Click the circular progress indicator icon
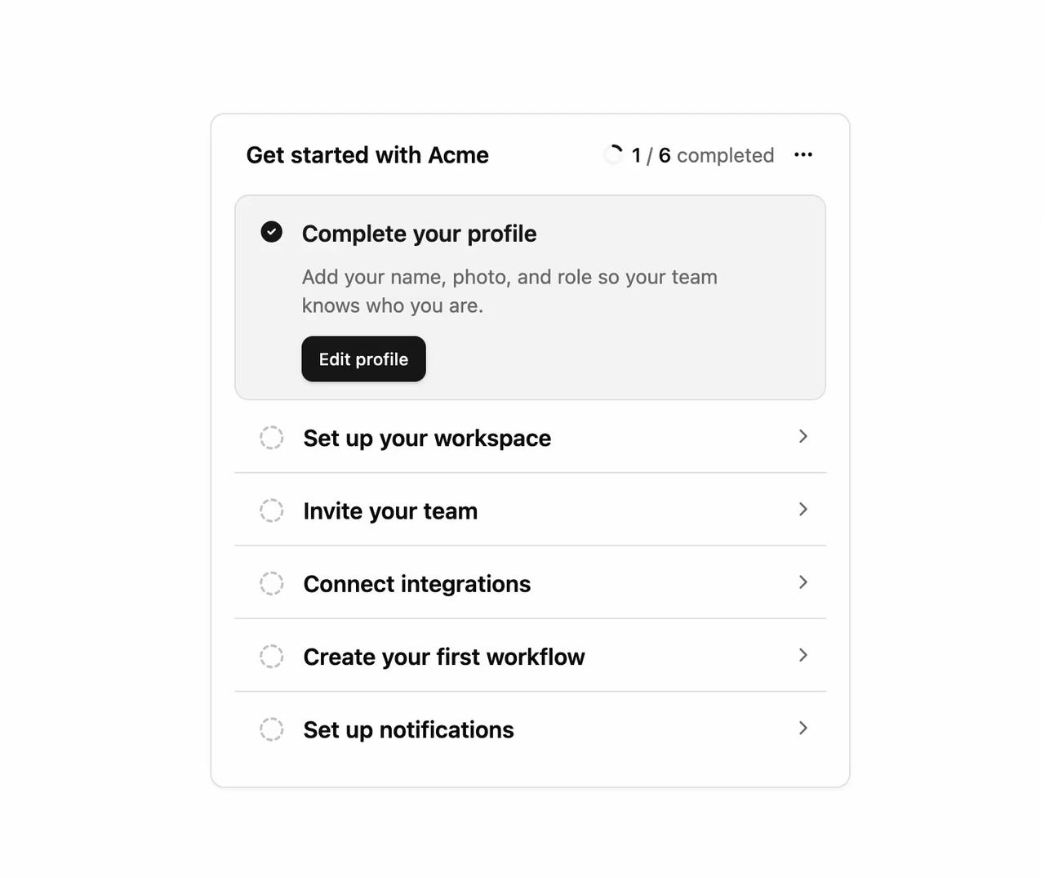Viewport: 1045px width, 878px height. pyautogui.click(x=613, y=154)
